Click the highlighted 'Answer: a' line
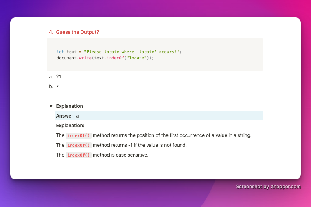The height and width of the screenshot is (207, 311). tap(159, 116)
